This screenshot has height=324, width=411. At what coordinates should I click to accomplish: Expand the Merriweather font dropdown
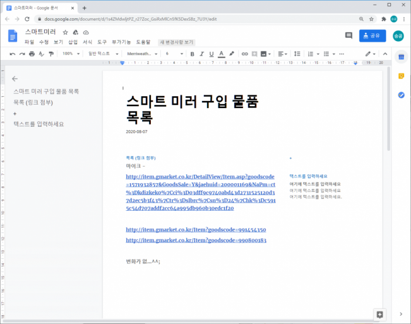click(141, 53)
